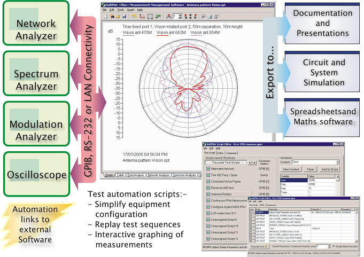Image resolution: width=364 pixels, height=257 pixels.
Task: Click play icon for Unassigned Script 12
Action: tap(208, 238)
